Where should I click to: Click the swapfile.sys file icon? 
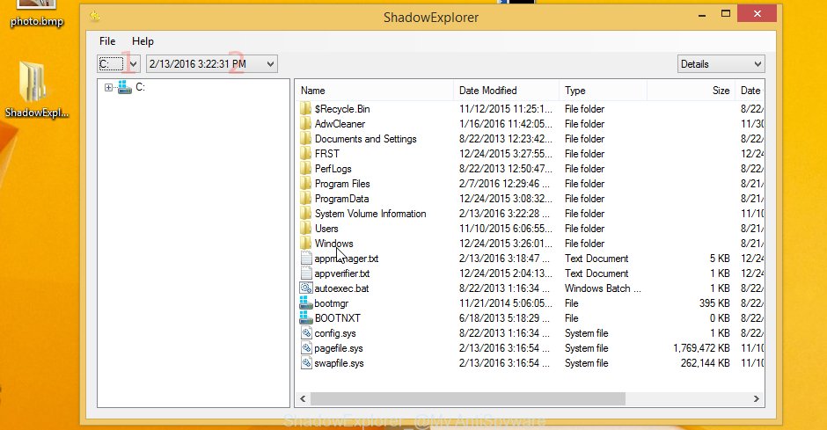tap(306, 362)
